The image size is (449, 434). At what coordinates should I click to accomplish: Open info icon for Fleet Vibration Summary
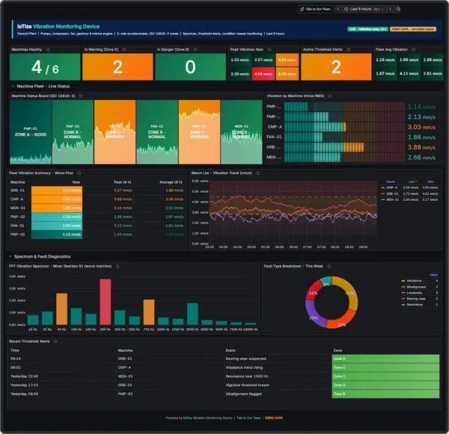[79, 173]
